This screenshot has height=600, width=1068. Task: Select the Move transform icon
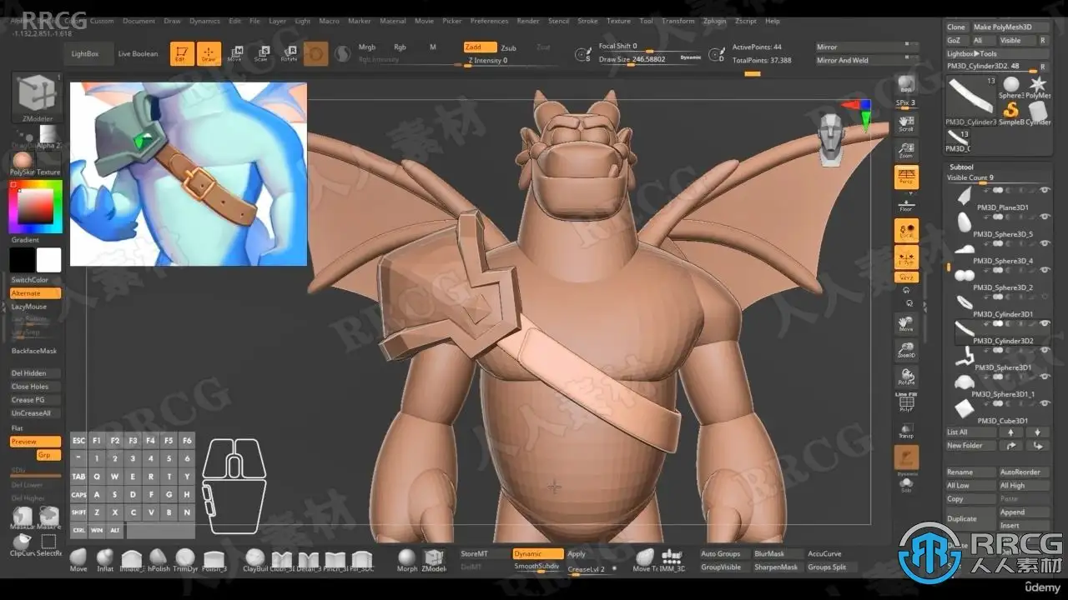(235, 54)
